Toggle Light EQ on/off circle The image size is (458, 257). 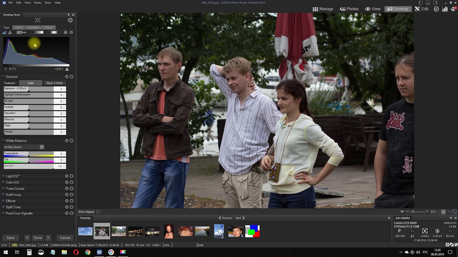click(x=72, y=176)
